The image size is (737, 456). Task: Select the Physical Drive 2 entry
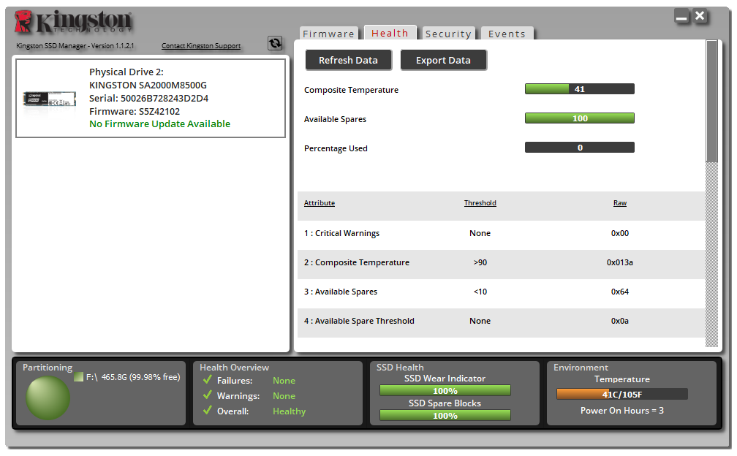(x=151, y=98)
